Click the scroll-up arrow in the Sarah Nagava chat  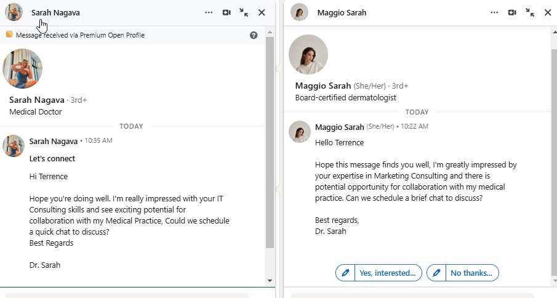270,32
